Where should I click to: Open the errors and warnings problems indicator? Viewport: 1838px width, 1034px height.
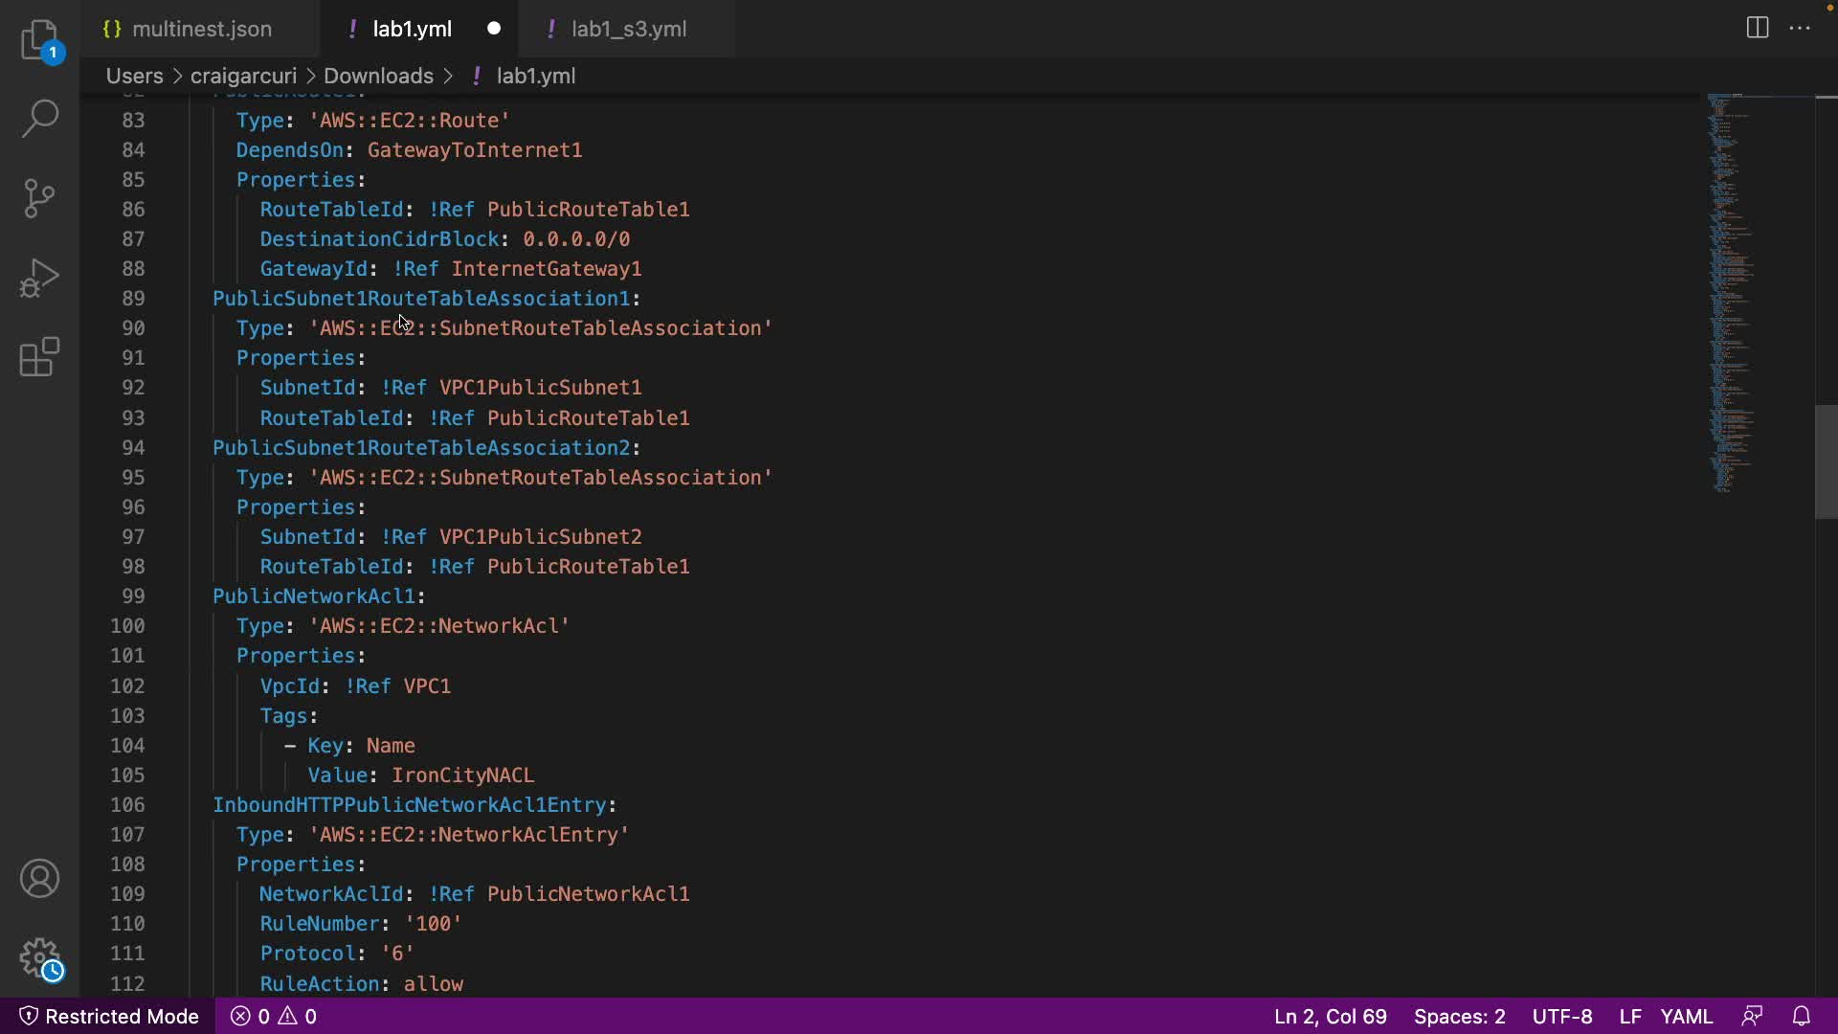[x=274, y=1016]
